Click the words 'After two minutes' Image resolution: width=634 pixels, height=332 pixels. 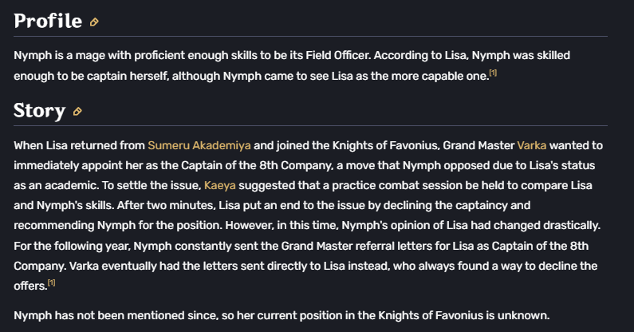[x=166, y=205]
